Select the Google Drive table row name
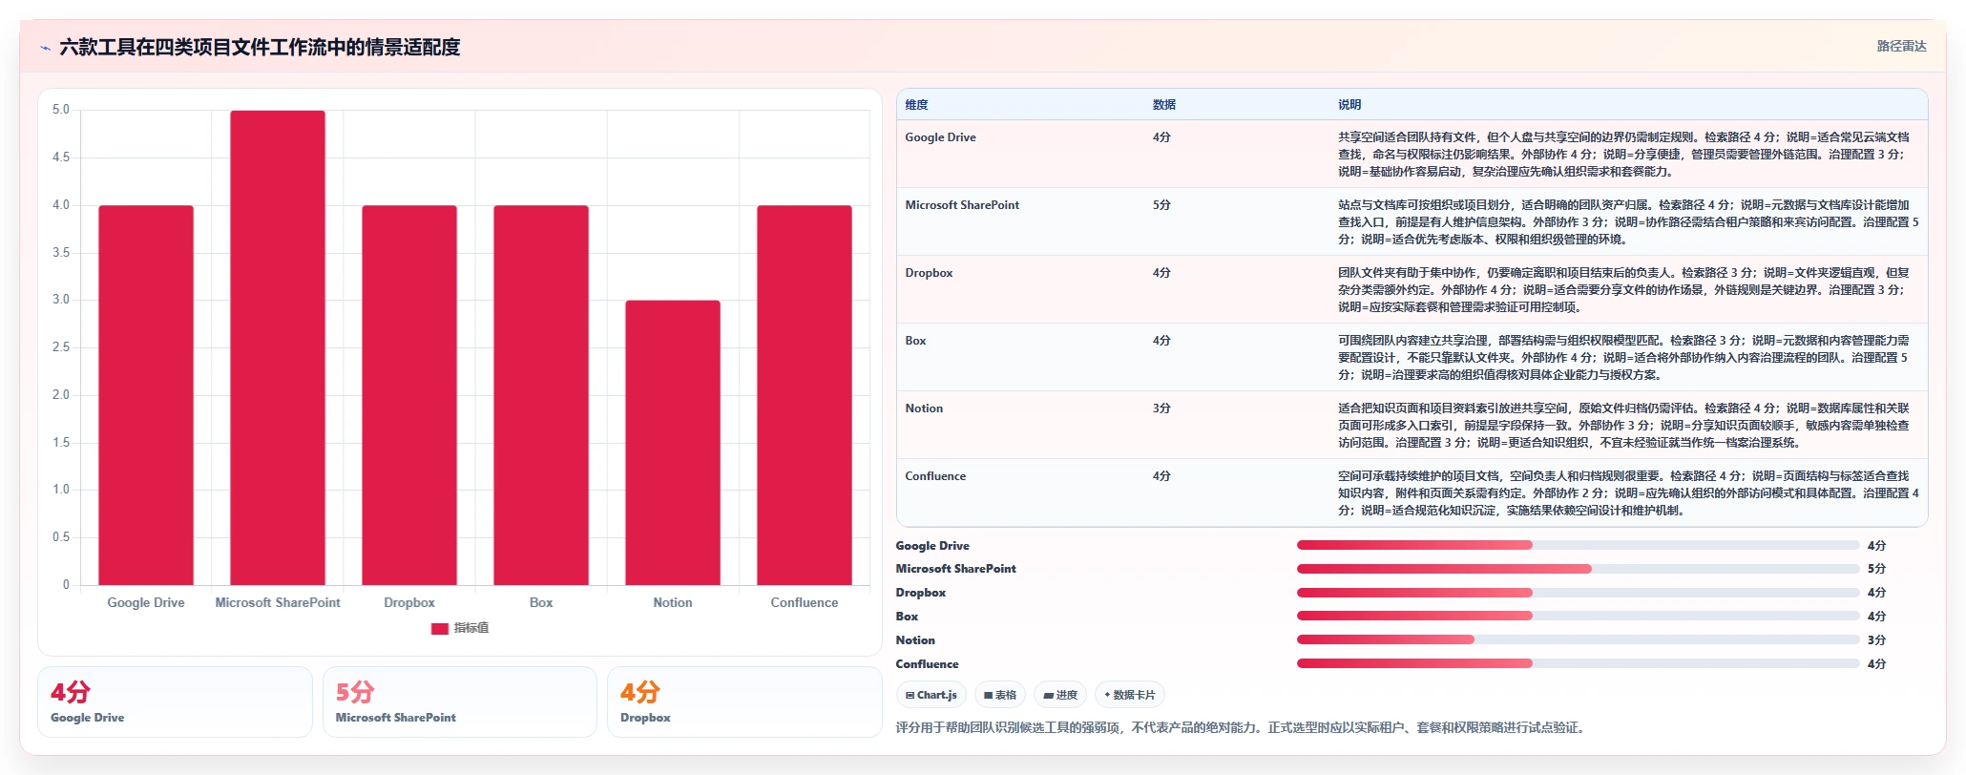 pyautogui.click(x=940, y=137)
